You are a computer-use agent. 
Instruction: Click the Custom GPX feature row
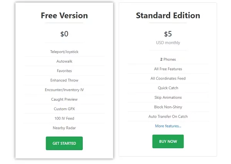pyautogui.click(x=64, y=109)
